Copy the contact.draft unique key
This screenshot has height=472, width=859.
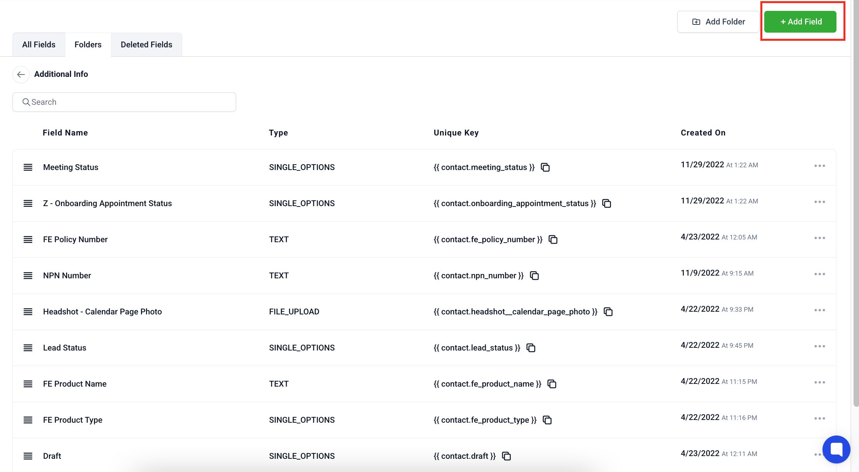pyautogui.click(x=506, y=456)
